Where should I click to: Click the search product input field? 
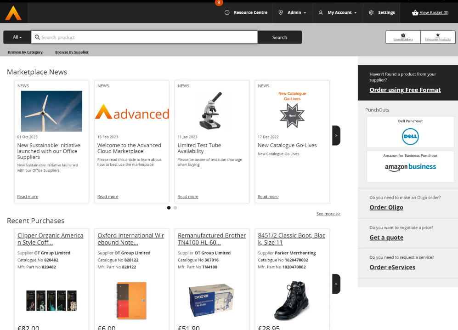pyautogui.click(x=147, y=37)
